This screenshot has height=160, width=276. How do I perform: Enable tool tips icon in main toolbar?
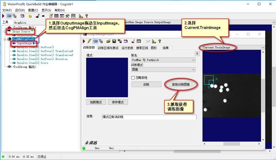coord(81,16)
